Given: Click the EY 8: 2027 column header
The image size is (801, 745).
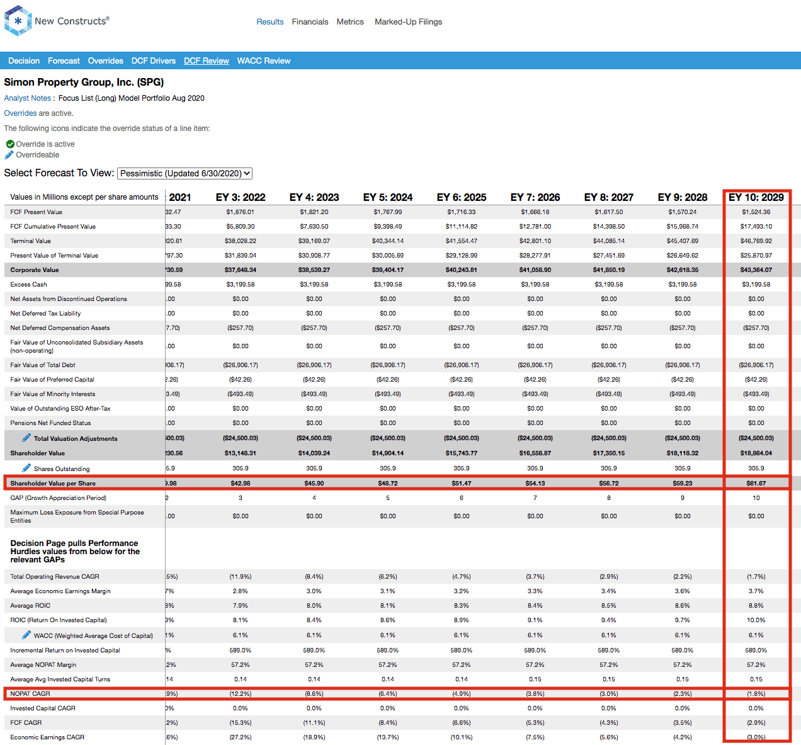Looking at the screenshot, I should [x=609, y=197].
